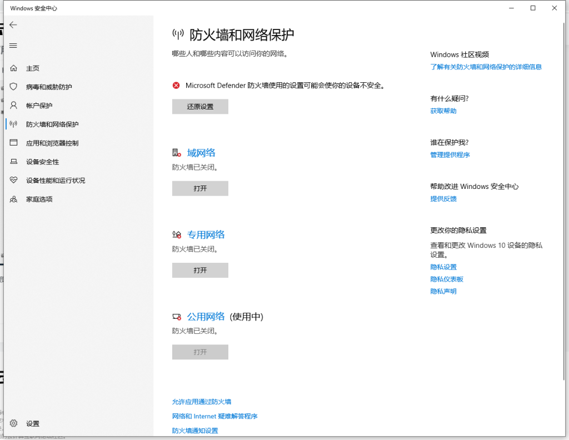
Task: Turn on the 域网络 firewall
Action: click(199, 188)
